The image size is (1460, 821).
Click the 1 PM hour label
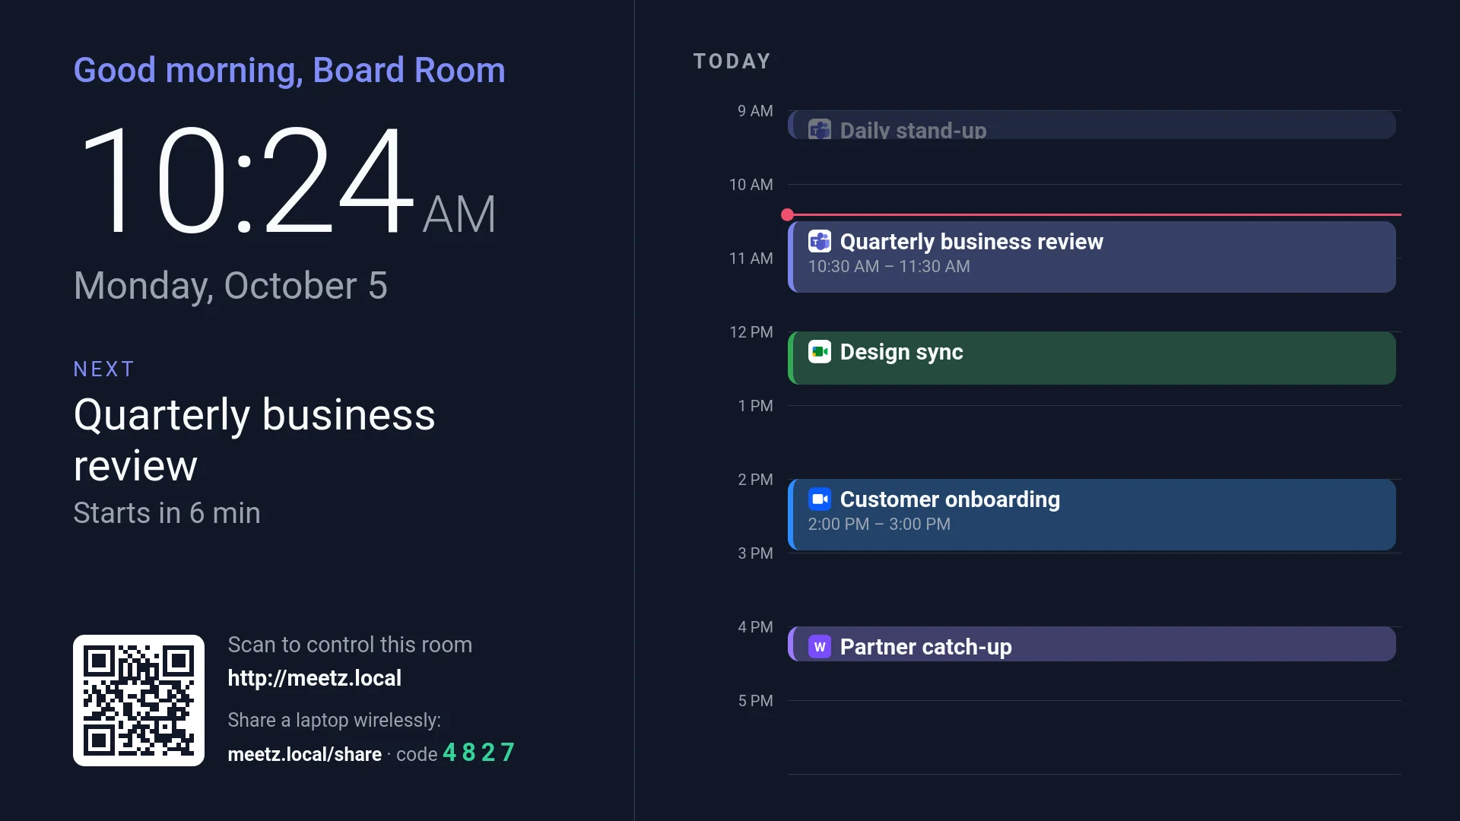click(755, 406)
